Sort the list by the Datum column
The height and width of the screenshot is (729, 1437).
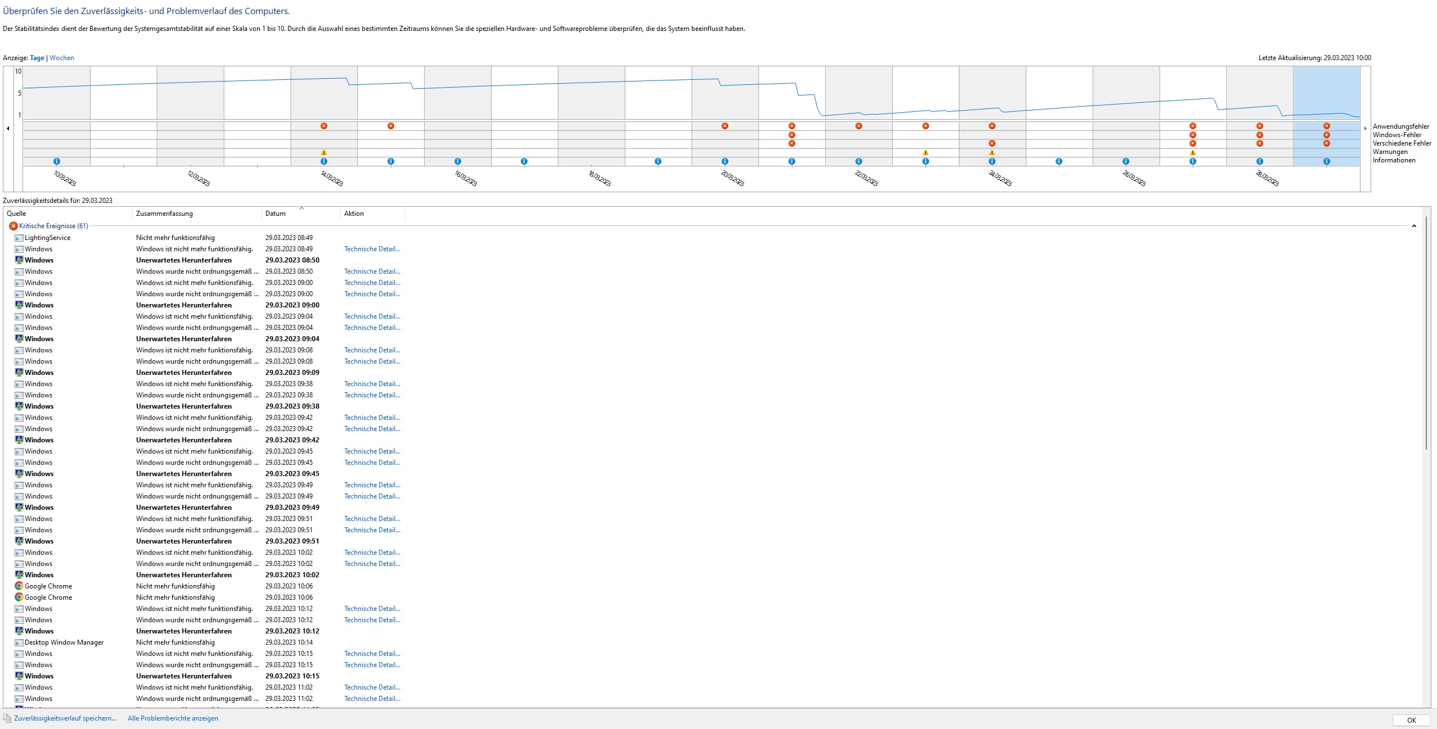(x=276, y=214)
